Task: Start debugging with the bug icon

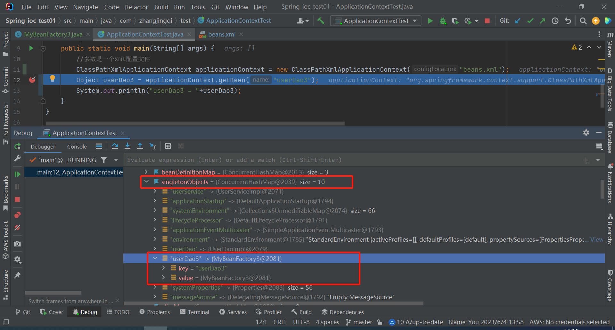Action: (443, 21)
